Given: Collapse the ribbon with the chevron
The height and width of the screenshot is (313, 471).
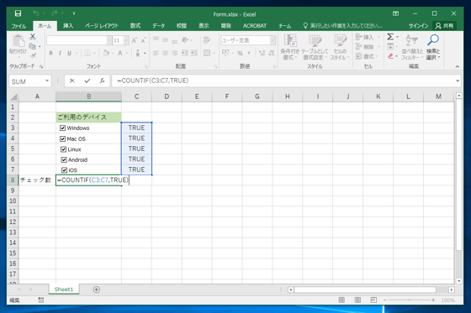Looking at the screenshot, I should click(458, 66).
